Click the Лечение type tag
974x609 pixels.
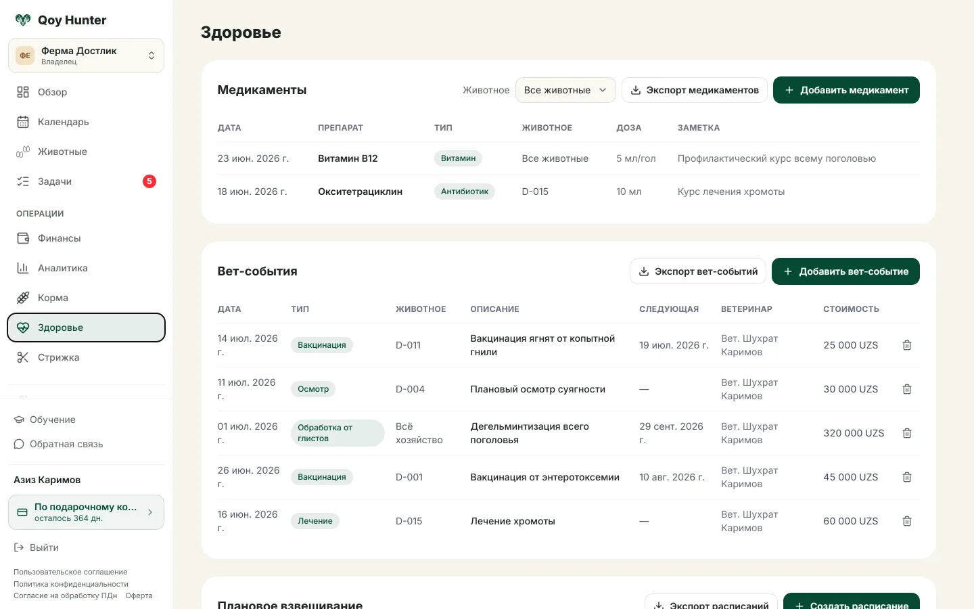[315, 521]
